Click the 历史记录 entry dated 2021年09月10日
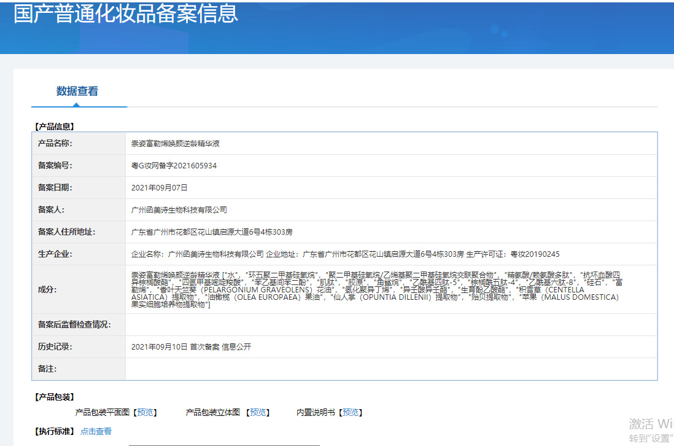 [191, 347]
